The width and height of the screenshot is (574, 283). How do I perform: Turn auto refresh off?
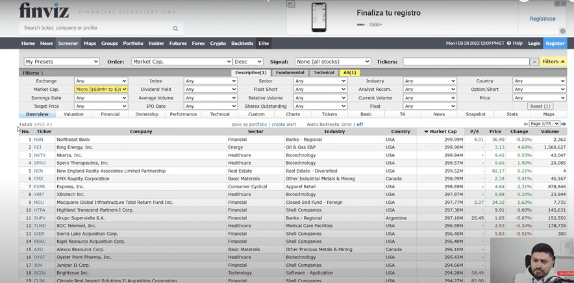[x=359, y=124]
